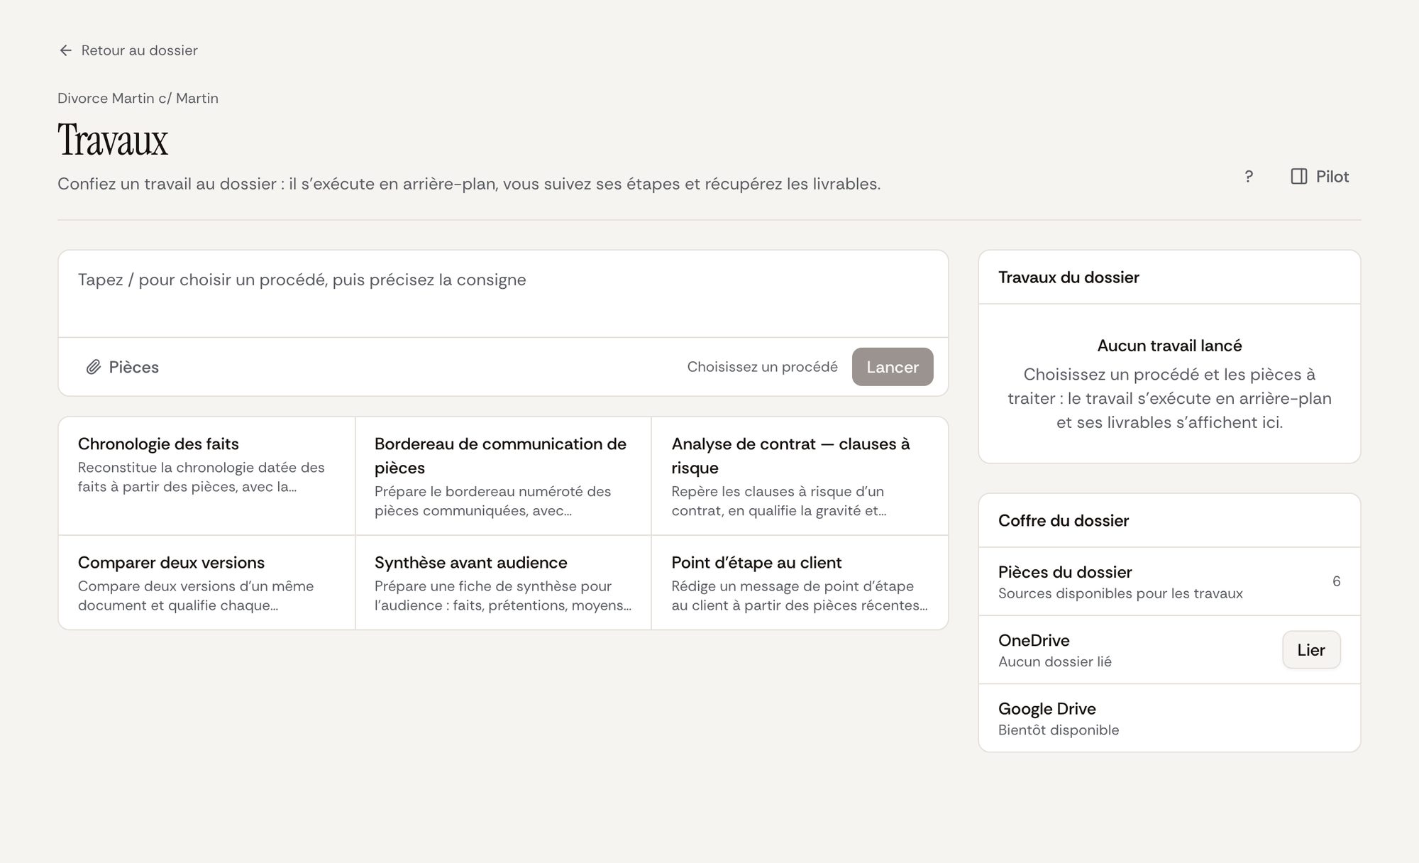Click the Pilot side panel icon

[1298, 177]
